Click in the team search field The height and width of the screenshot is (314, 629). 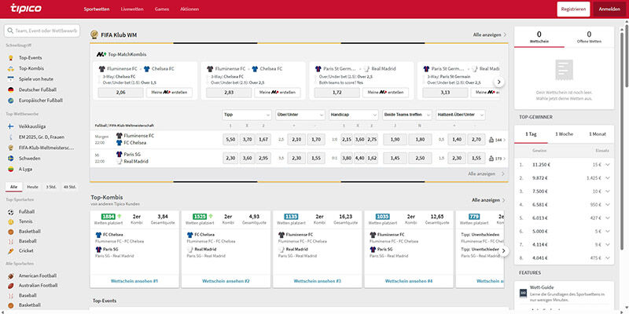(42, 31)
